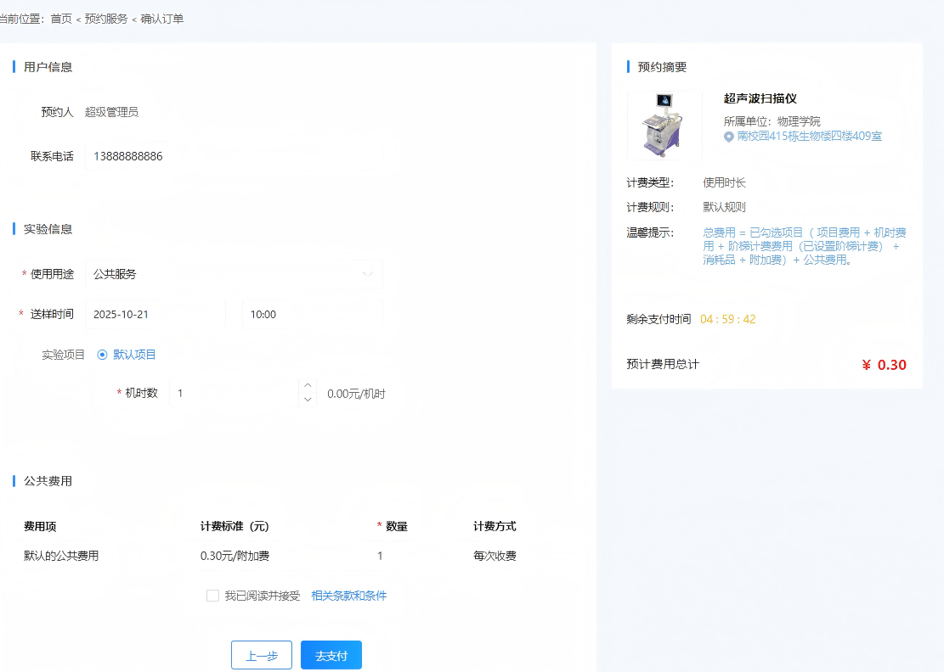Open 预约服务 in the breadcrumb
Screen dimensions: 944x672
(x=106, y=19)
